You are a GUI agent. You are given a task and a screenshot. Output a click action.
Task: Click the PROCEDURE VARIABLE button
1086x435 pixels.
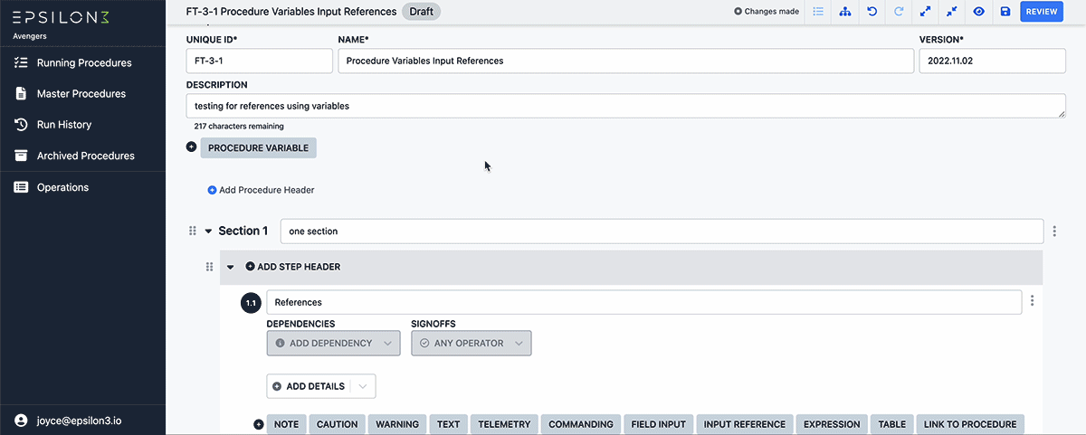click(258, 147)
